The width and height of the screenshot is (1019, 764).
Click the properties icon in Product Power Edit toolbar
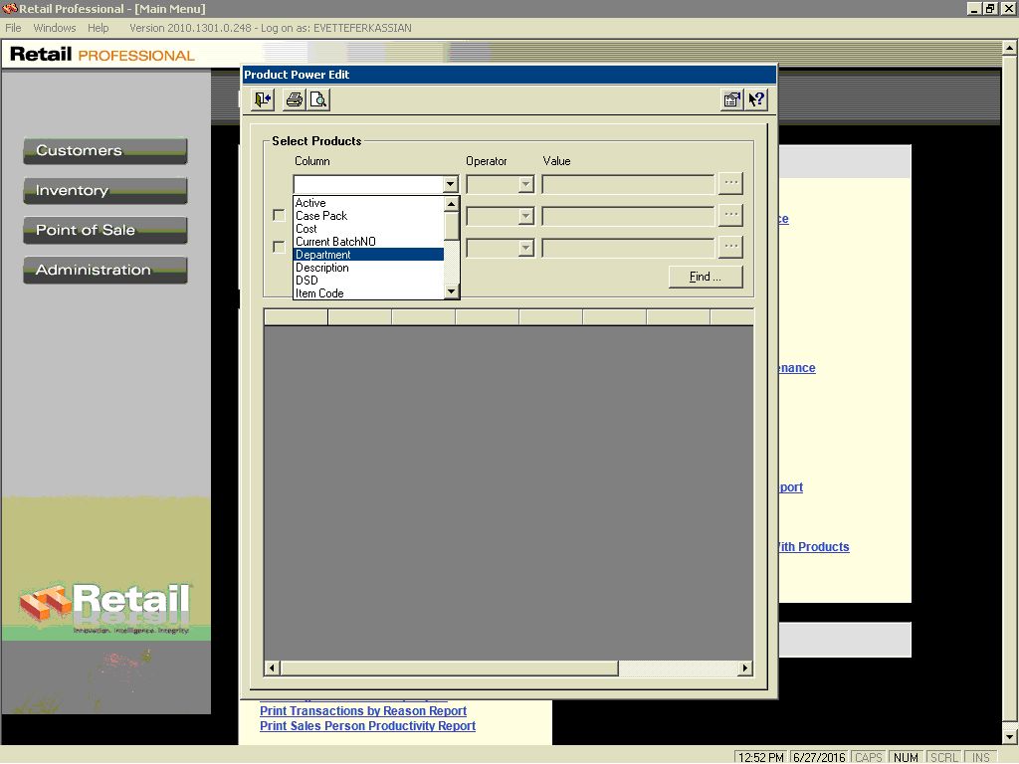click(731, 99)
